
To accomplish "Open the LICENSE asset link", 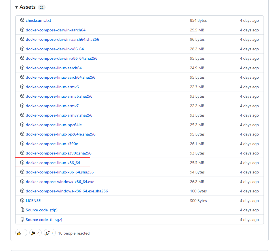I will click(33, 201).
